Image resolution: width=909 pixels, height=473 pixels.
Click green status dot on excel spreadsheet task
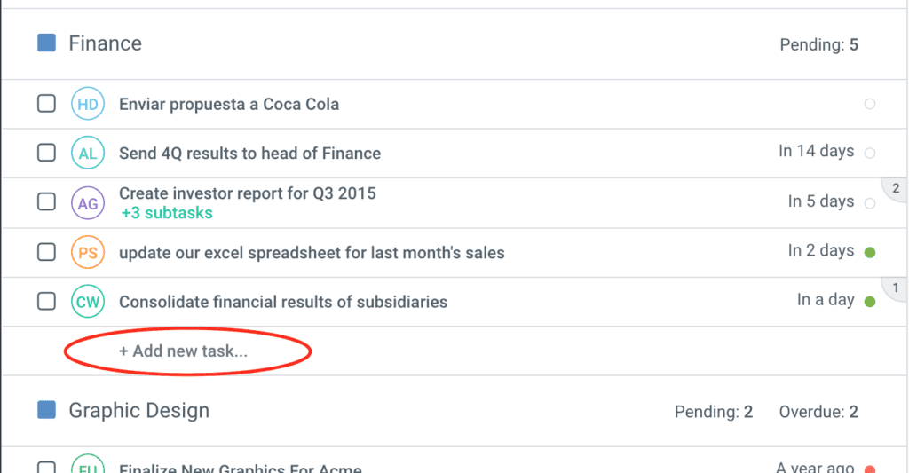(870, 252)
